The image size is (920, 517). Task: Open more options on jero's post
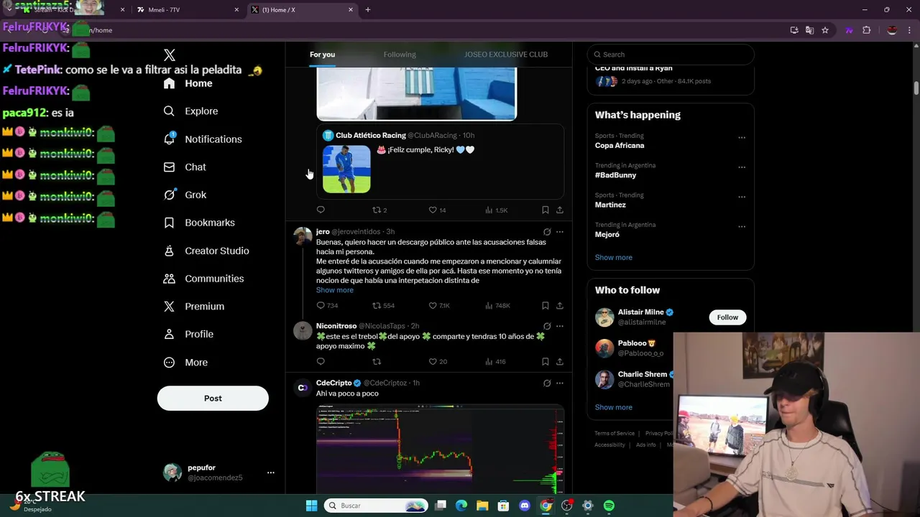point(560,232)
